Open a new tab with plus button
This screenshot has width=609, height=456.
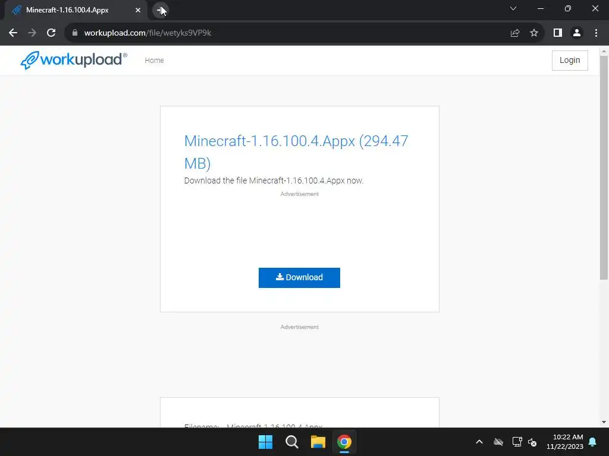tap(161, 10)
